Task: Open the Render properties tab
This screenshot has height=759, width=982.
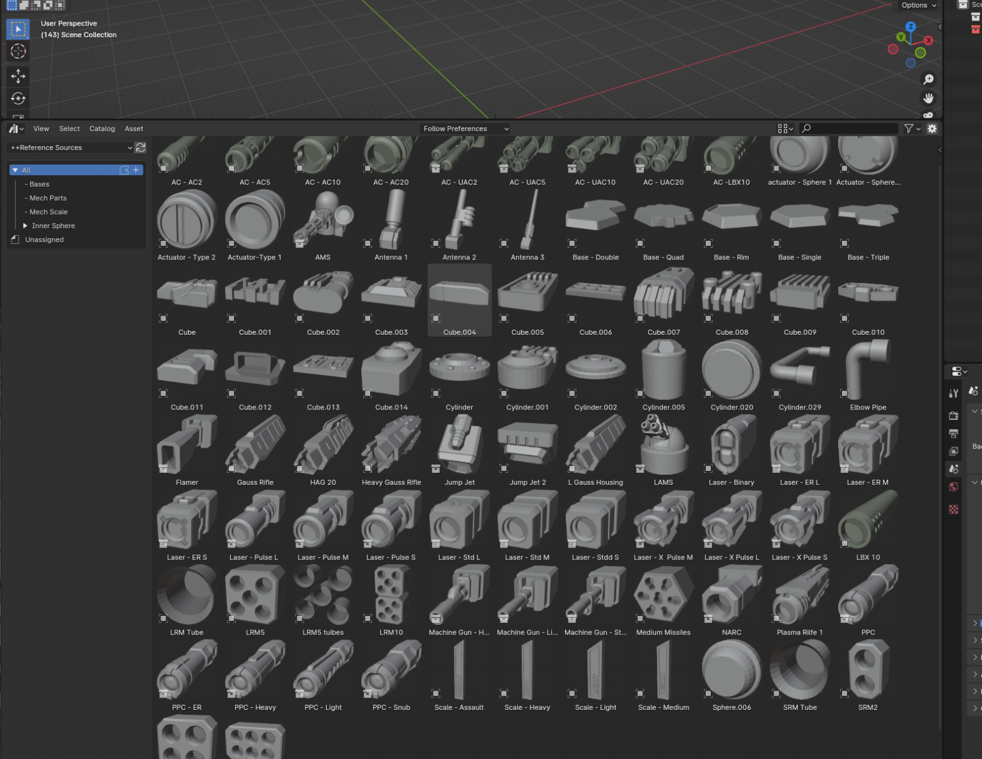Action: pyautogui.click(x=953, y=415)
